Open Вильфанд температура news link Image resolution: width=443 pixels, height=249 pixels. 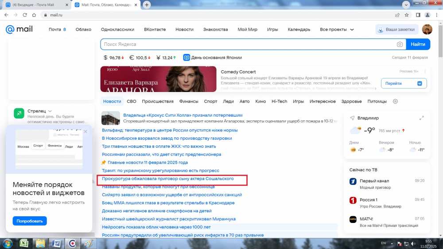pos(170,130)
